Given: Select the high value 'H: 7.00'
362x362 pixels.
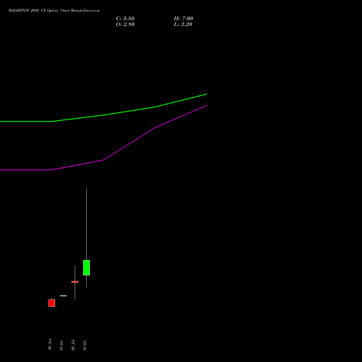Looking at the screenshot, I should click(x=183, y=19).
